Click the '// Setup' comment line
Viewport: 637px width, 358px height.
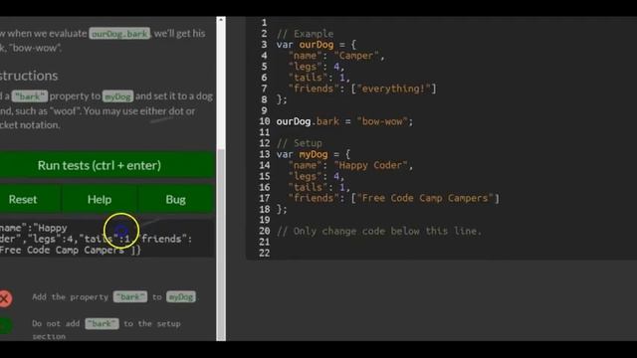[x=300, y=143]
